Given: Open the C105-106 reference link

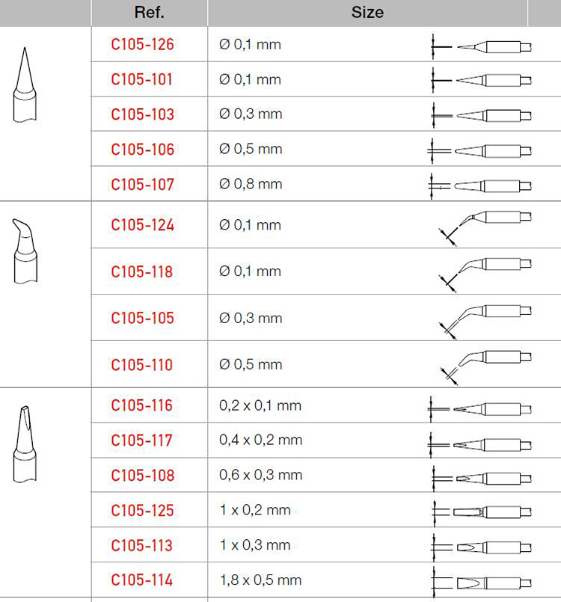Looking at the screenshot, I should point(143,149).
